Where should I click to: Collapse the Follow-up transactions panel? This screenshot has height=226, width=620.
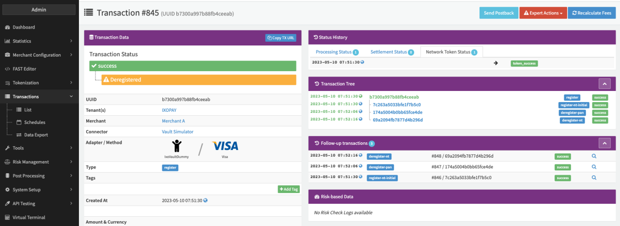pos(604,143)
